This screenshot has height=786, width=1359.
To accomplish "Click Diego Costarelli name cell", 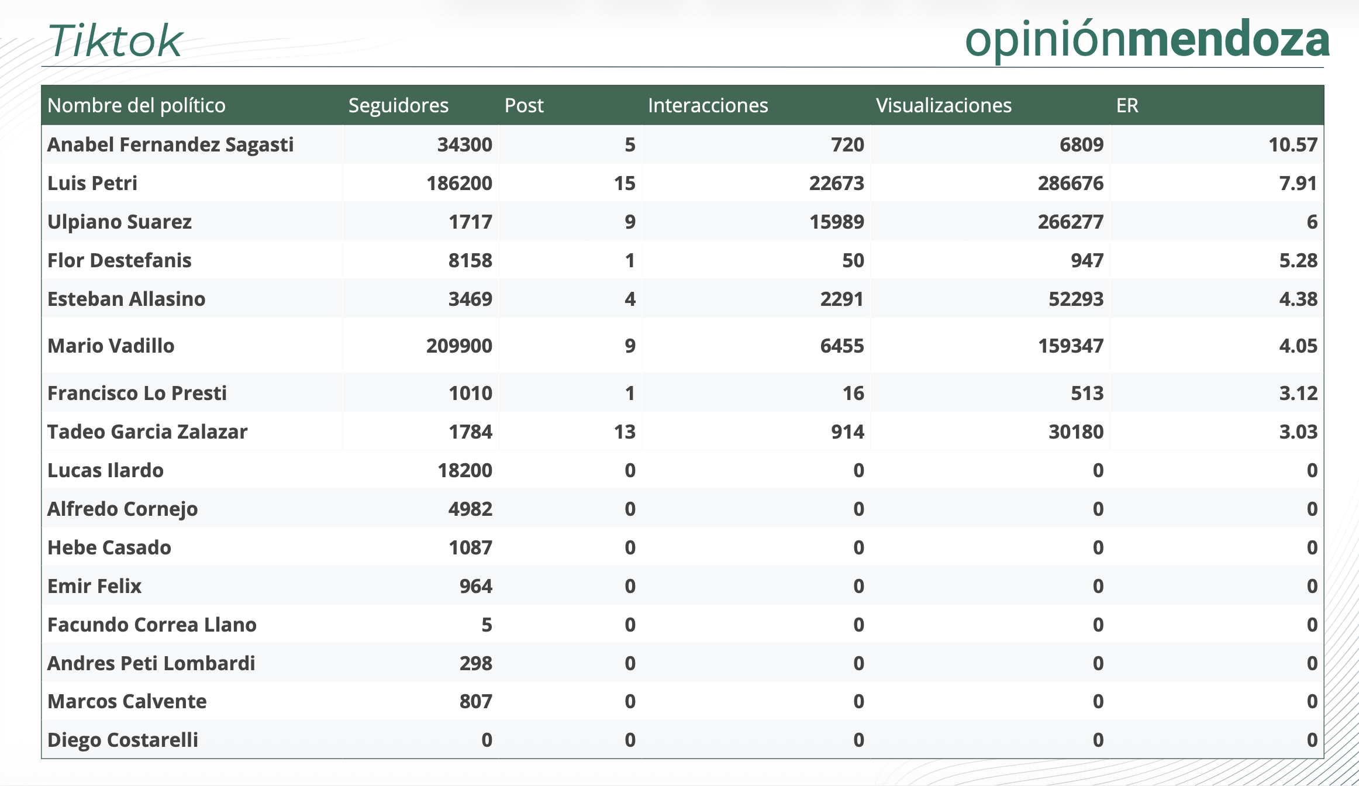I will [122, 740].
